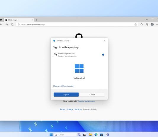Close the Windows Security dialog
The height and width of the screenshot is (137, 158).
(105, 41)
